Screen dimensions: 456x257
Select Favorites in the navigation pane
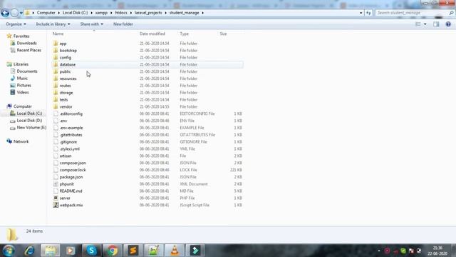pos(21,36)
